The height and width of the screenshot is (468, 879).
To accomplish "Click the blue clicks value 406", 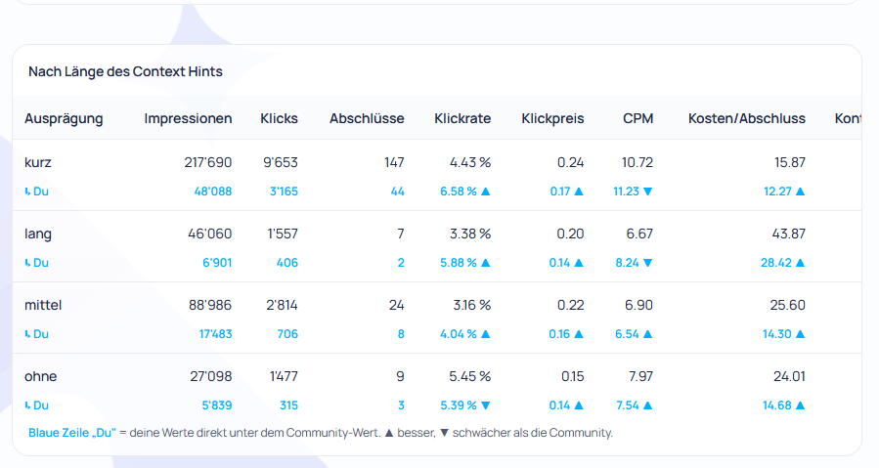I will pos(287,262).
